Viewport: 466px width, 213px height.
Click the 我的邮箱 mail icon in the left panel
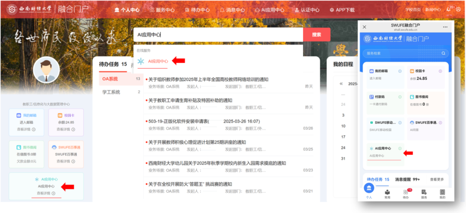(x=19, y=116)
